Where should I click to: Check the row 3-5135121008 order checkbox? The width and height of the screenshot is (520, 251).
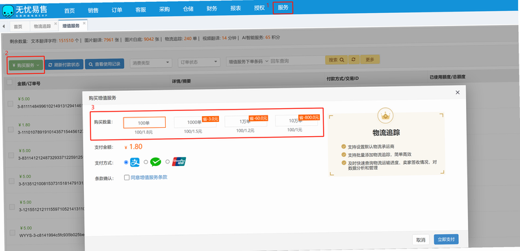(x=12, y=181)
